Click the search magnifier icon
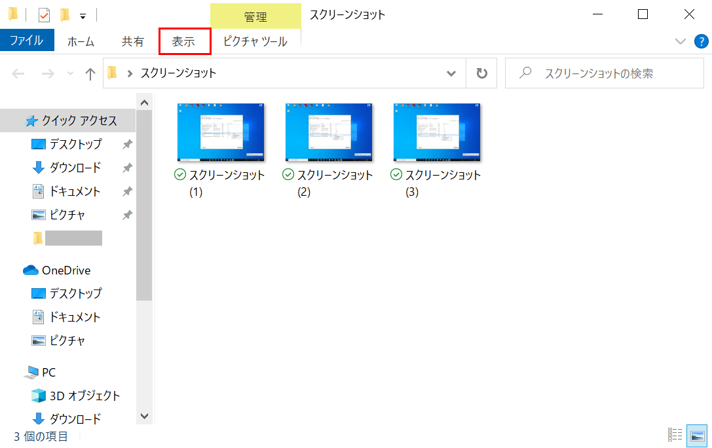The height and width of the screenshot is (448, 712). tap(525, 73)
